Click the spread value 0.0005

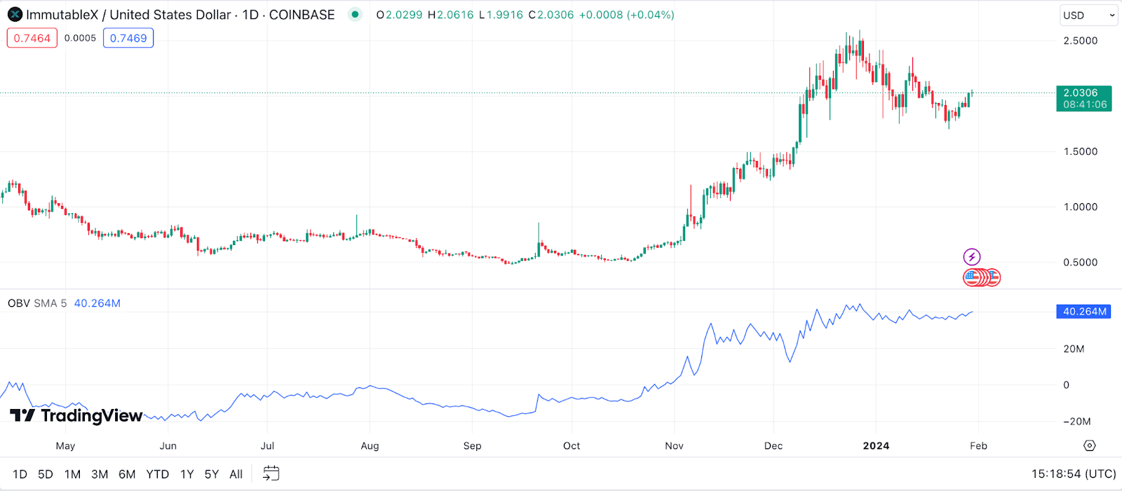[x=80, y=38]
